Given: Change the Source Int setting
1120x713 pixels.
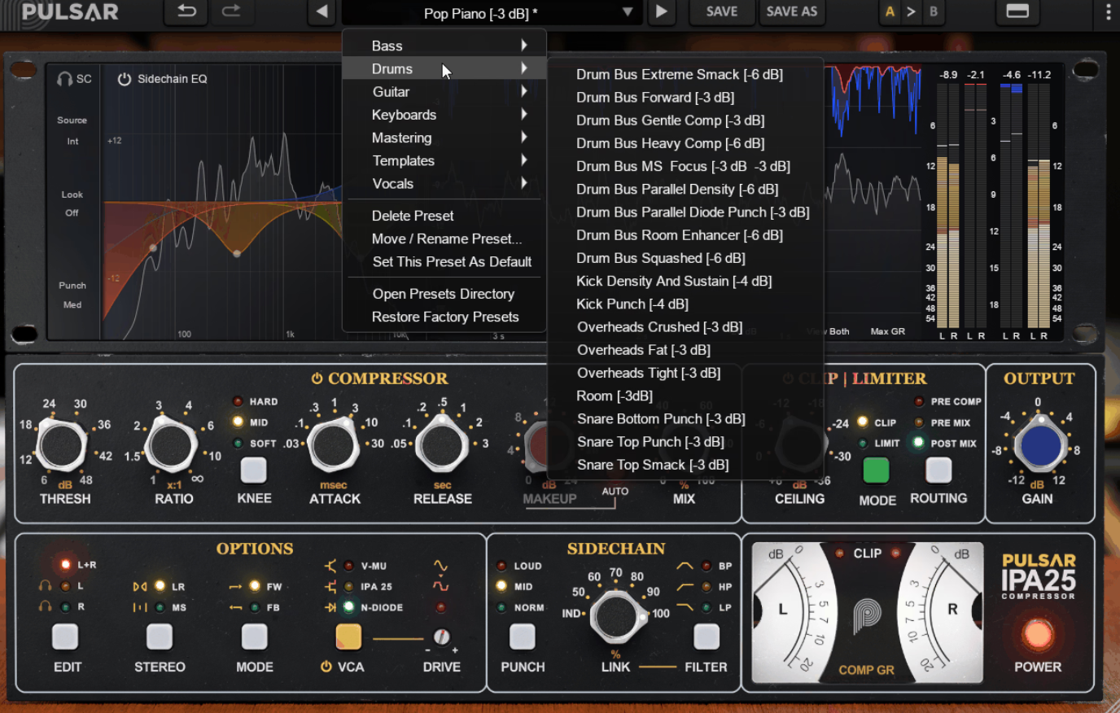Looking at the screenshot, I should pyautogui.click(x=72, y=141).
